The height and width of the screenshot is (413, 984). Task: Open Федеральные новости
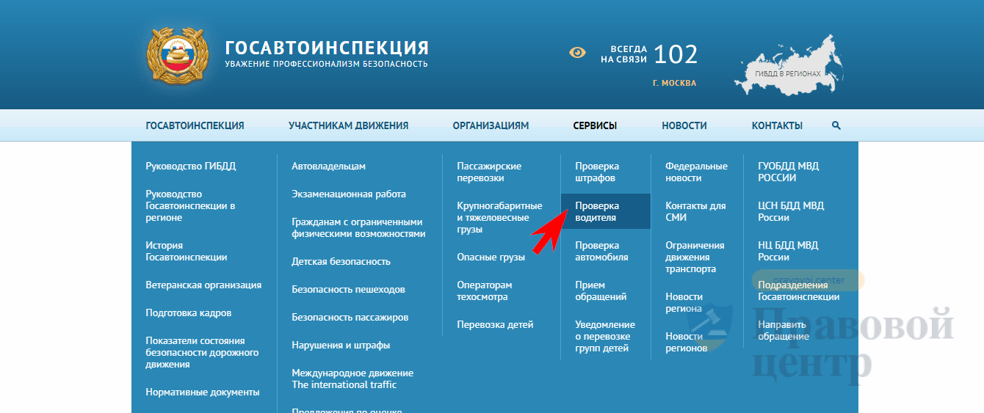coord(696,172)
